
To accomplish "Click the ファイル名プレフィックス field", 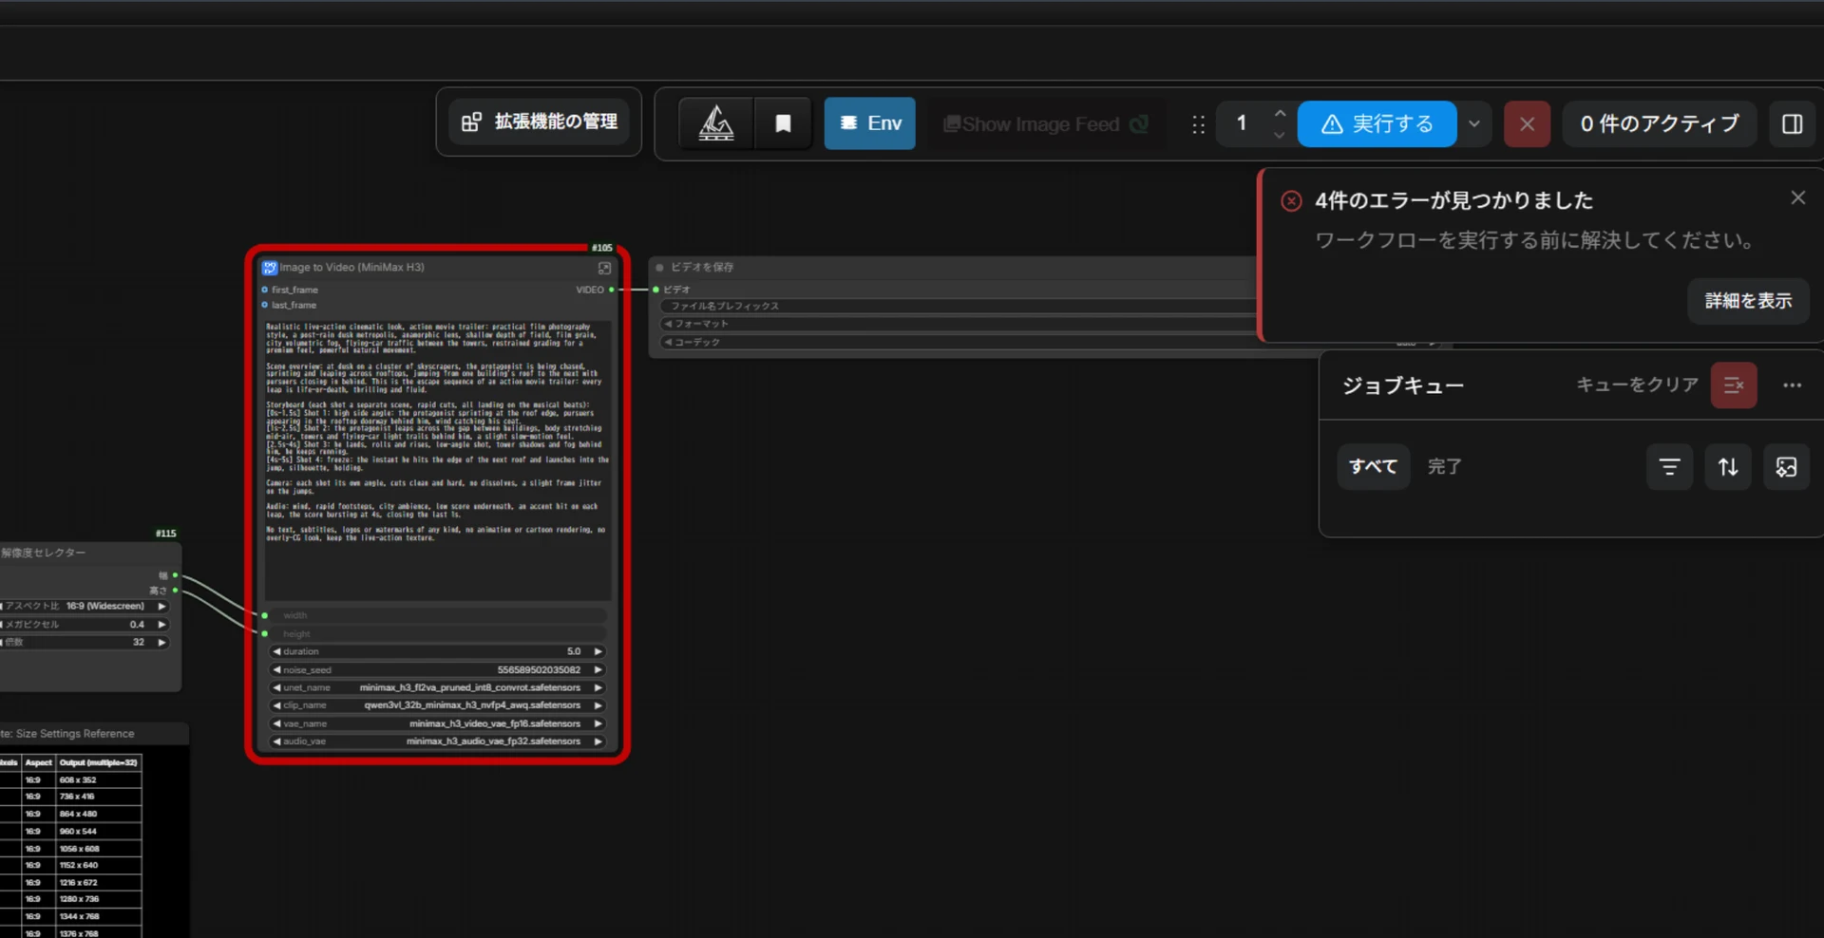I will click(x=959, y=306).
